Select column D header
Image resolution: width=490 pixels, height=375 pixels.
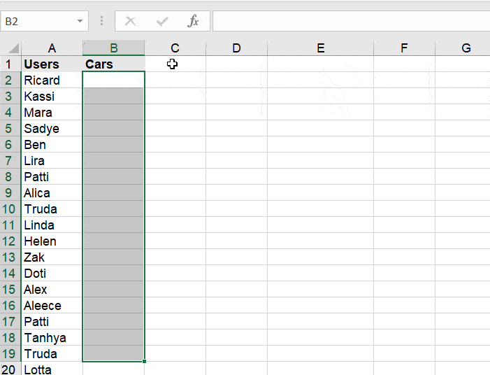236,48
